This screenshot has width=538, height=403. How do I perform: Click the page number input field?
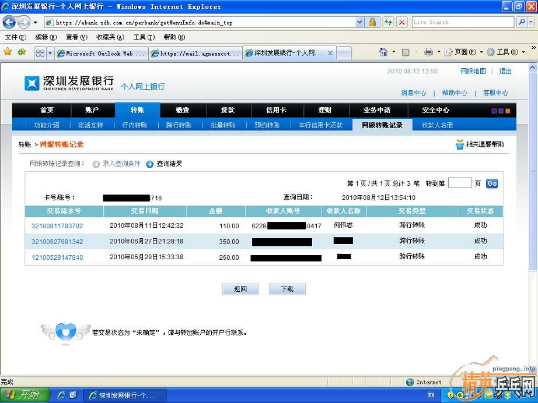(x=459, y=183)
